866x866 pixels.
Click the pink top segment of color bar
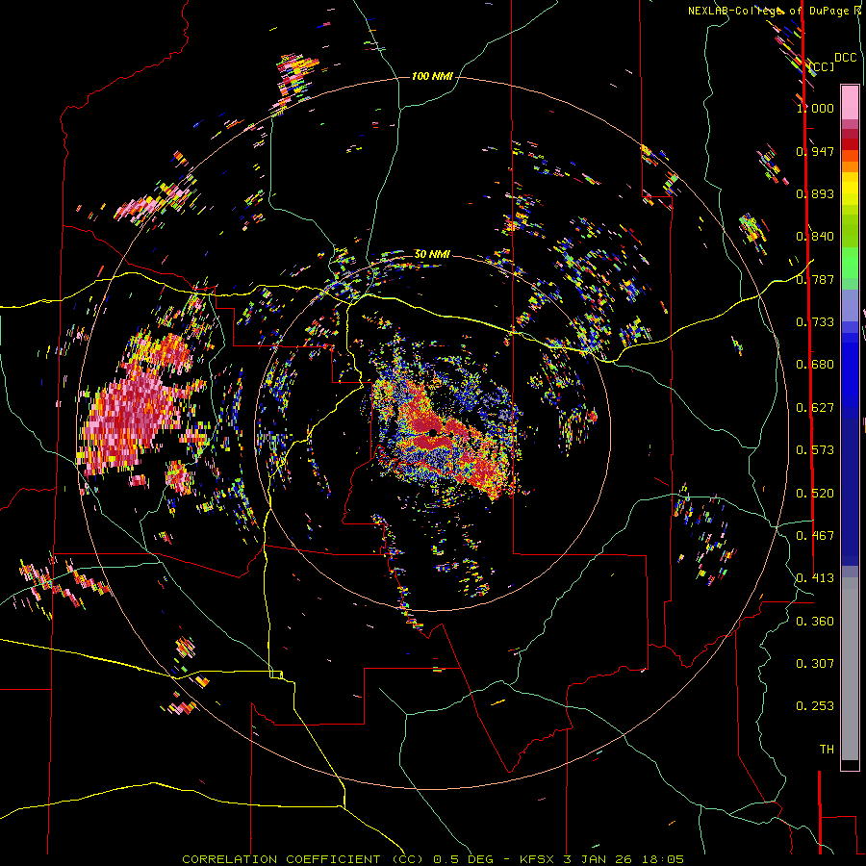click(850, 103)
